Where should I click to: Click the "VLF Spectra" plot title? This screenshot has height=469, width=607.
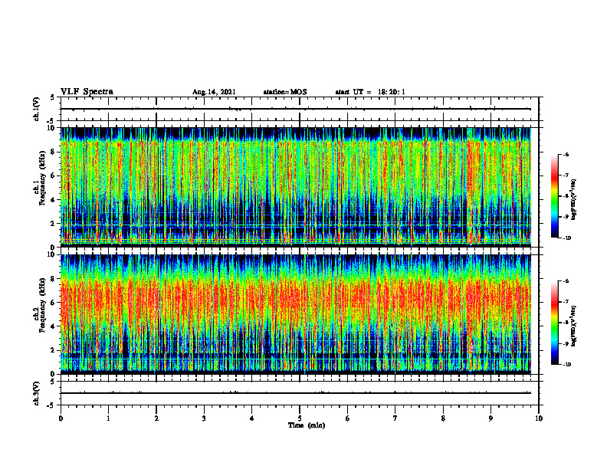(87, 92)
